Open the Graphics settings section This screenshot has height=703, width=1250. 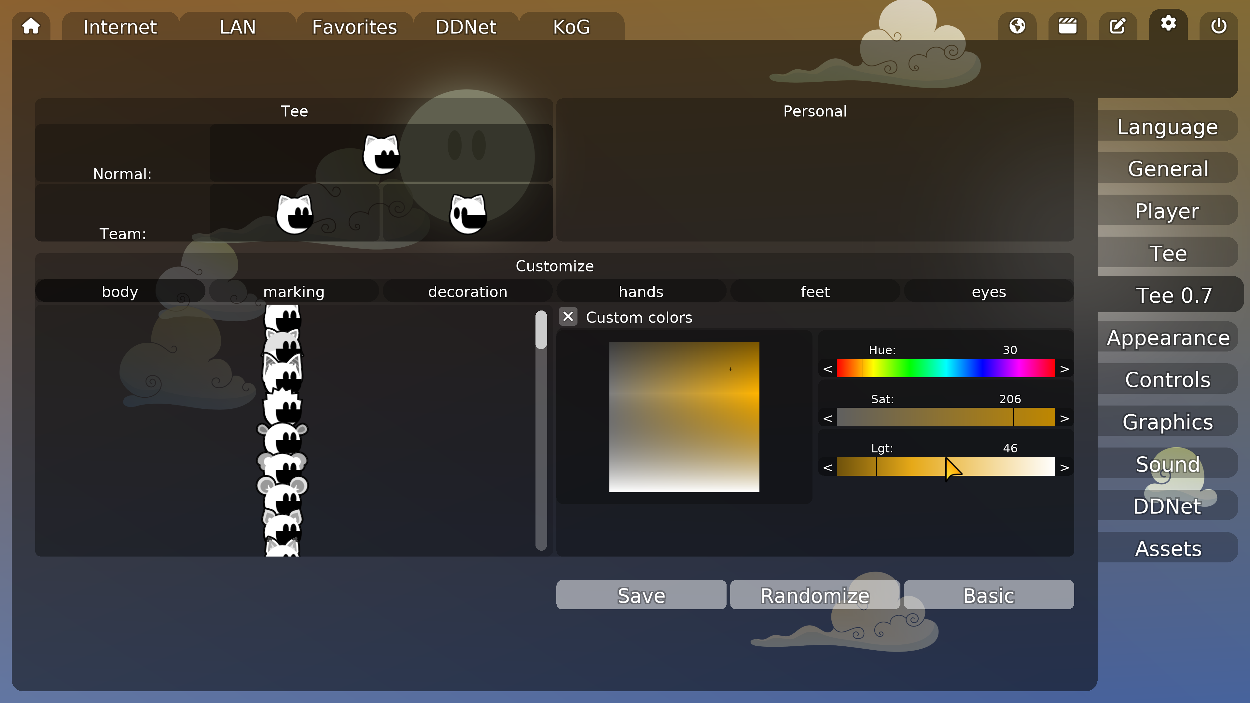click(1167, 421)
